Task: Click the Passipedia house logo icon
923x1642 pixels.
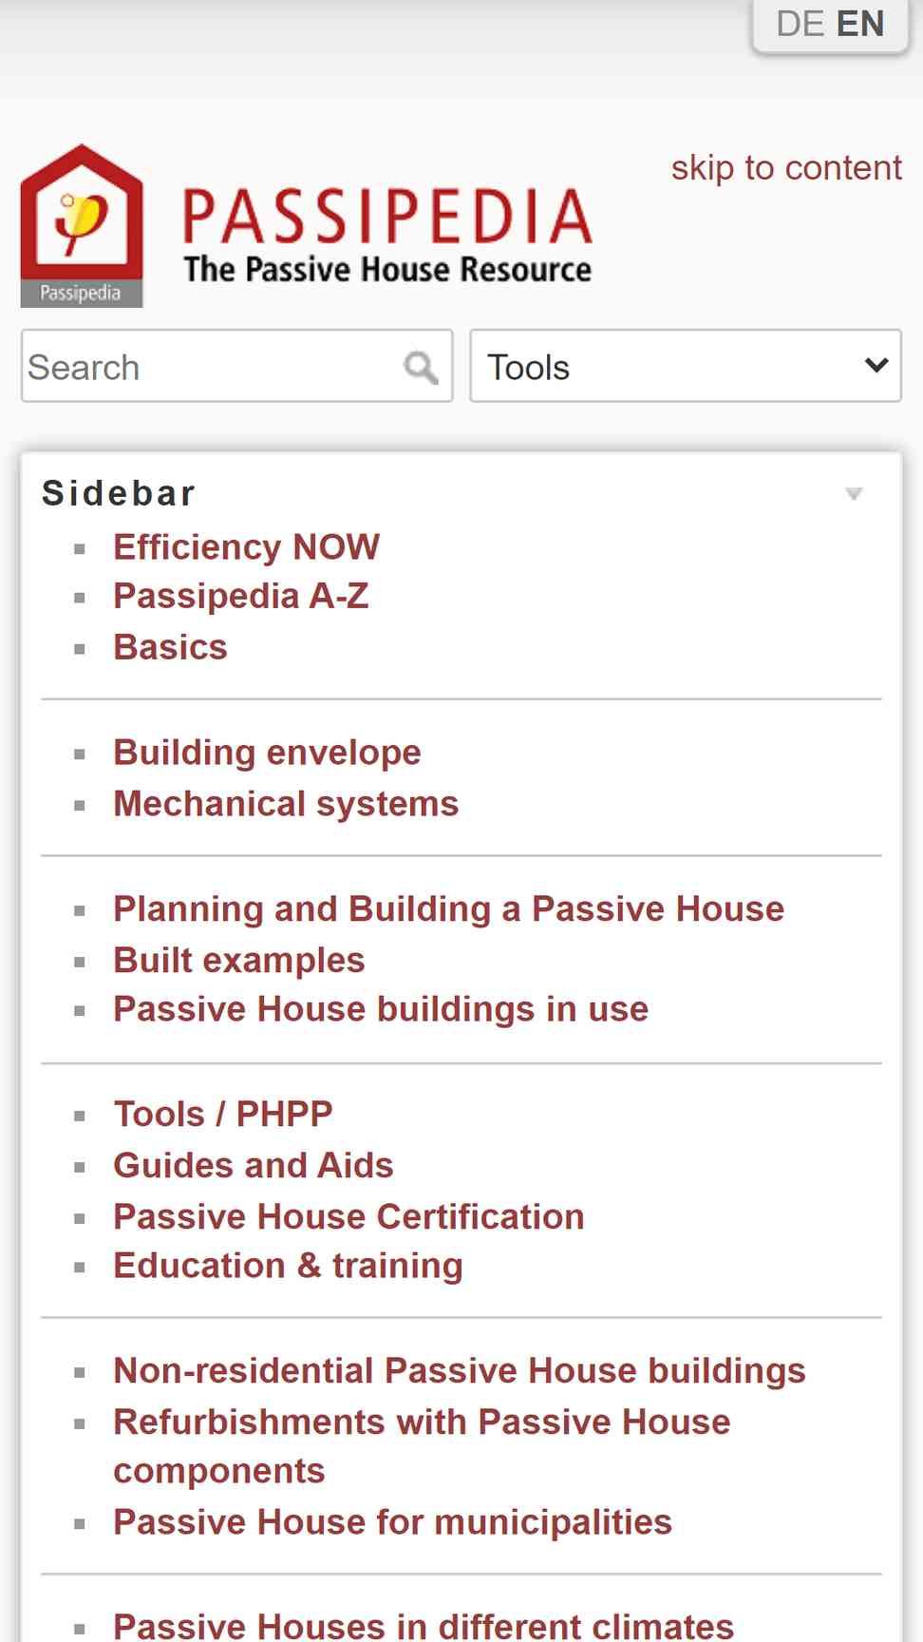Action: click(82, 225)
